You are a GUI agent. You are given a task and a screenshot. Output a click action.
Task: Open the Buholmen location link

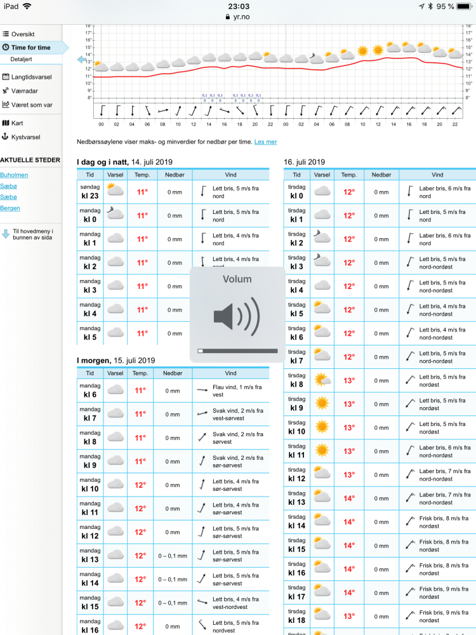(x=14, y=175)
